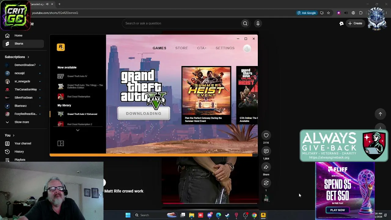Click the Rockstar Games Launcher taskbar icon

coord(263,215)
